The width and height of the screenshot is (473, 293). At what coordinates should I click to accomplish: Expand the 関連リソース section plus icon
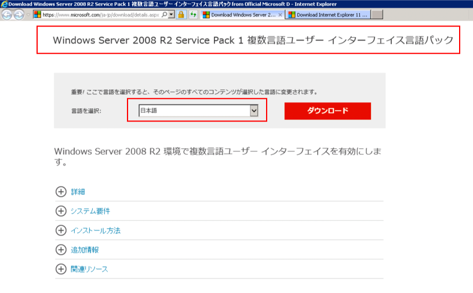click(61, 269)
